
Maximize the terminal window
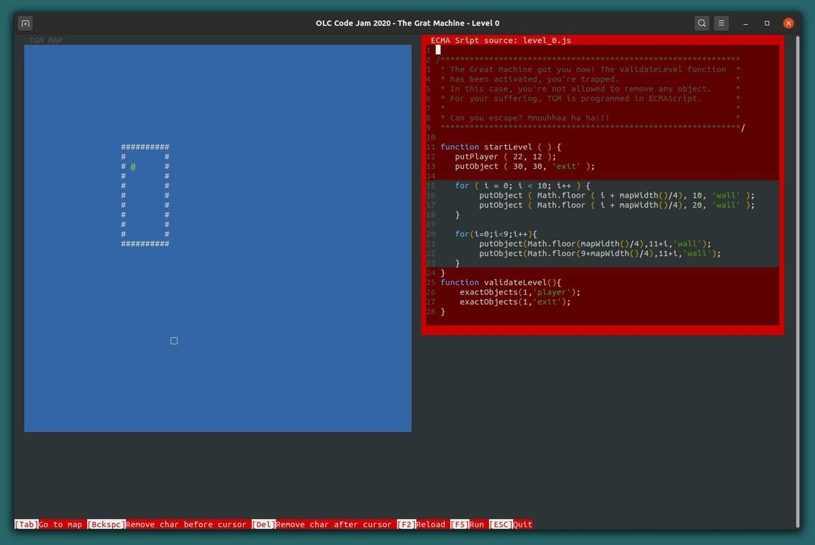click(x=767, y=23)
